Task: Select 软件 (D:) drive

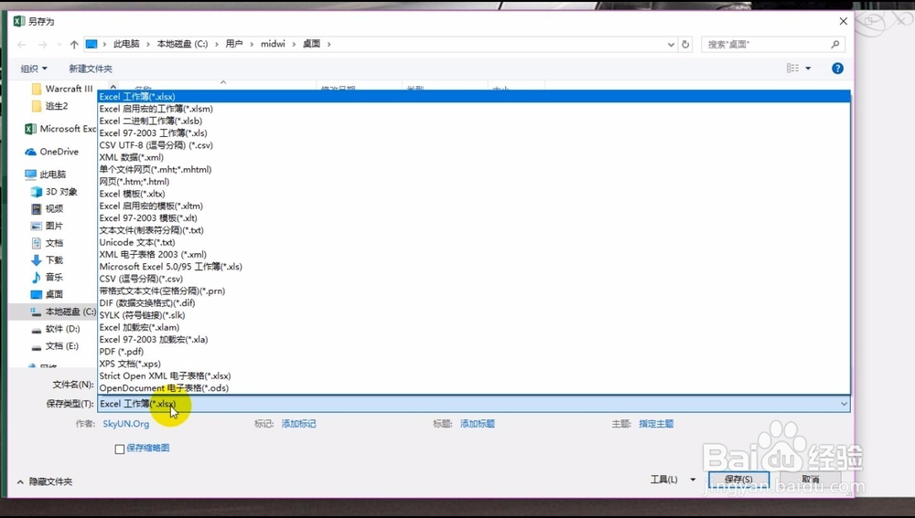Action: tap(56, 329)
